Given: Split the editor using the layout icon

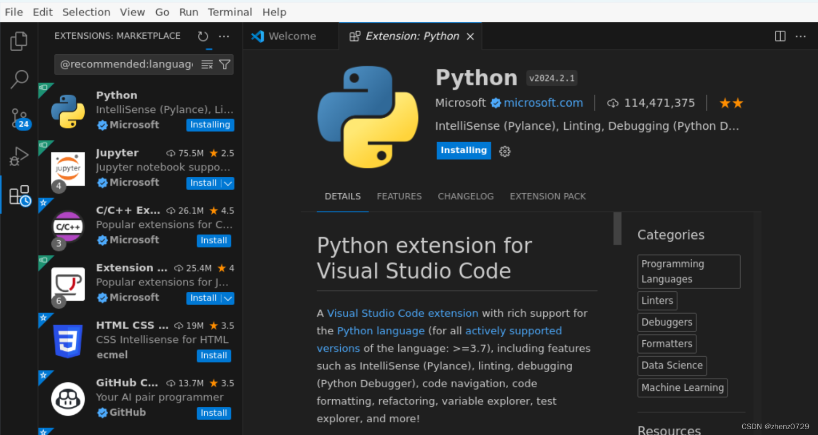Looking at the screenshot, I should pyautogui.click(x=780, y=36).
